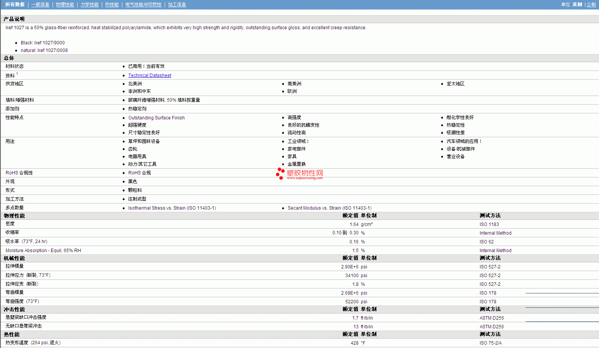Click Moisture Absorption - Equil, 65% RH
This screenshot has width=599, height=348.
pyautogui.click(x=43, y=251)
